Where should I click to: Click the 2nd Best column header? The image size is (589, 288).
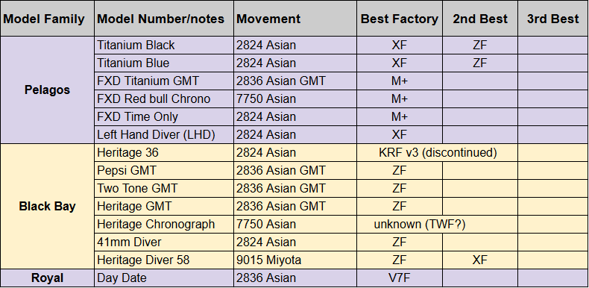tap(480, 19)
